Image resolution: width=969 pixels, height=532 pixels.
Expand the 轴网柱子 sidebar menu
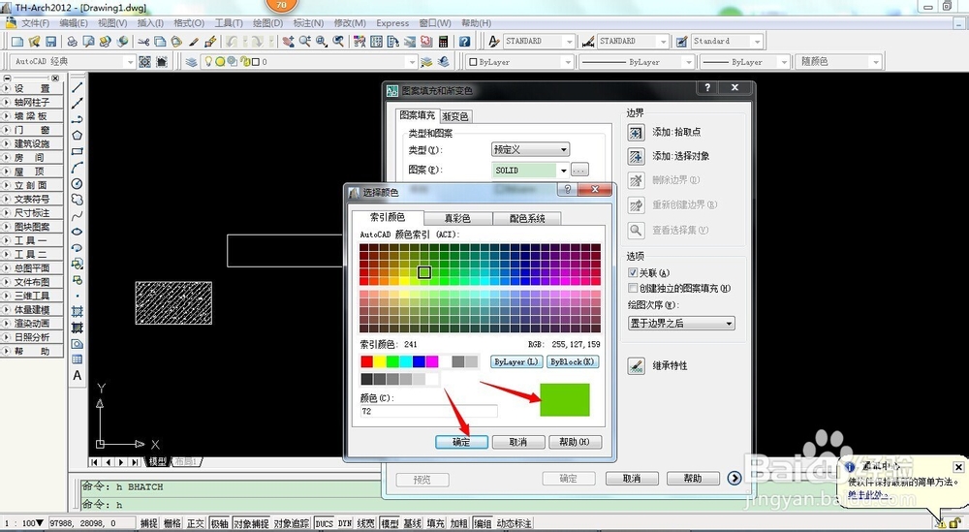coord(32,102)
